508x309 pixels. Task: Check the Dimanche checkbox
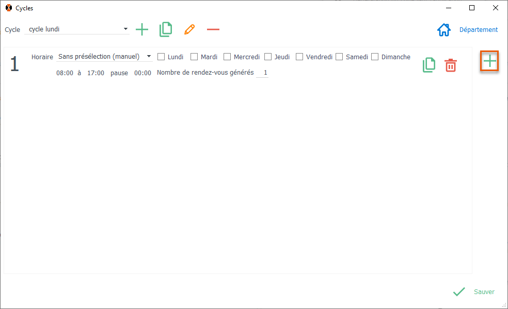(x=375, y=57)
